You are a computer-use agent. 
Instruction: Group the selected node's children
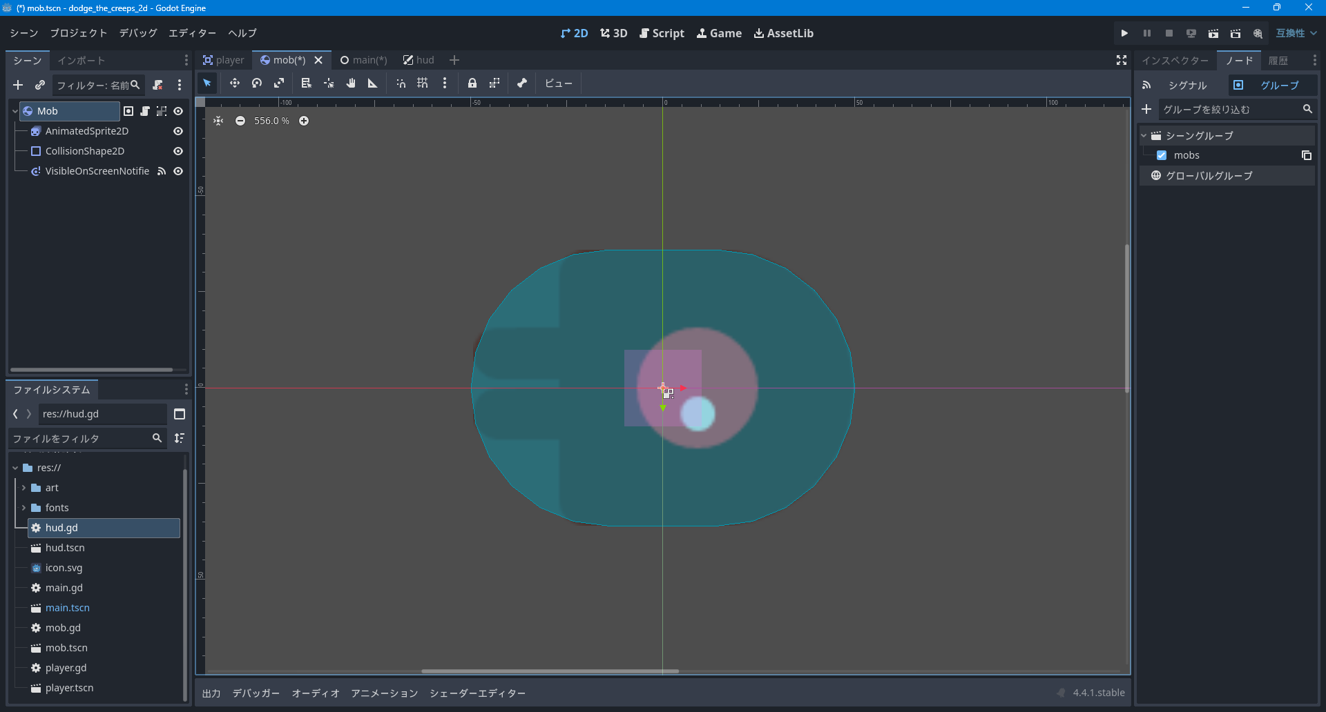click(x=494, y=83)
